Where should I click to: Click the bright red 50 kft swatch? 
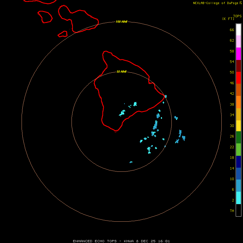click(238, 78)
